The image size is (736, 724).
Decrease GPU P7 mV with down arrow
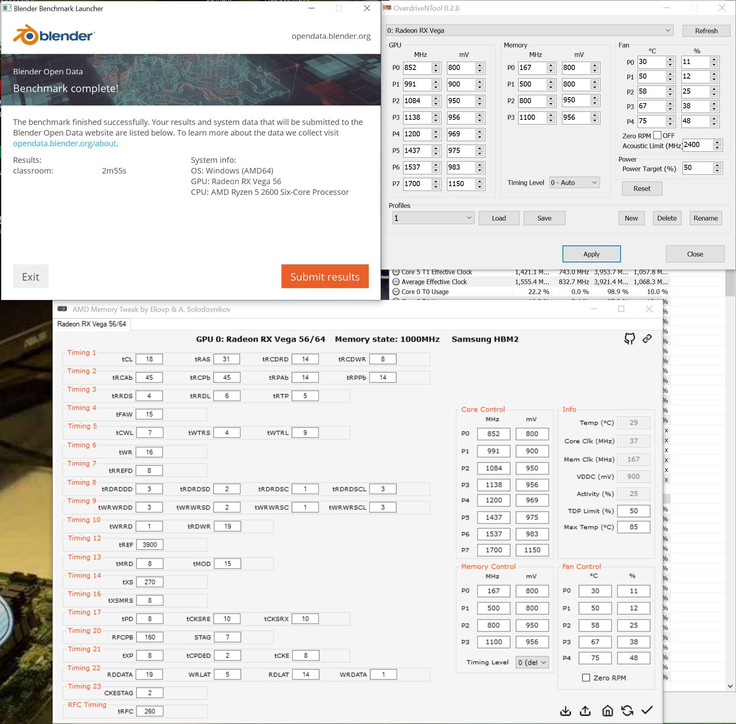pyautogui.click(x=480, y=187)
